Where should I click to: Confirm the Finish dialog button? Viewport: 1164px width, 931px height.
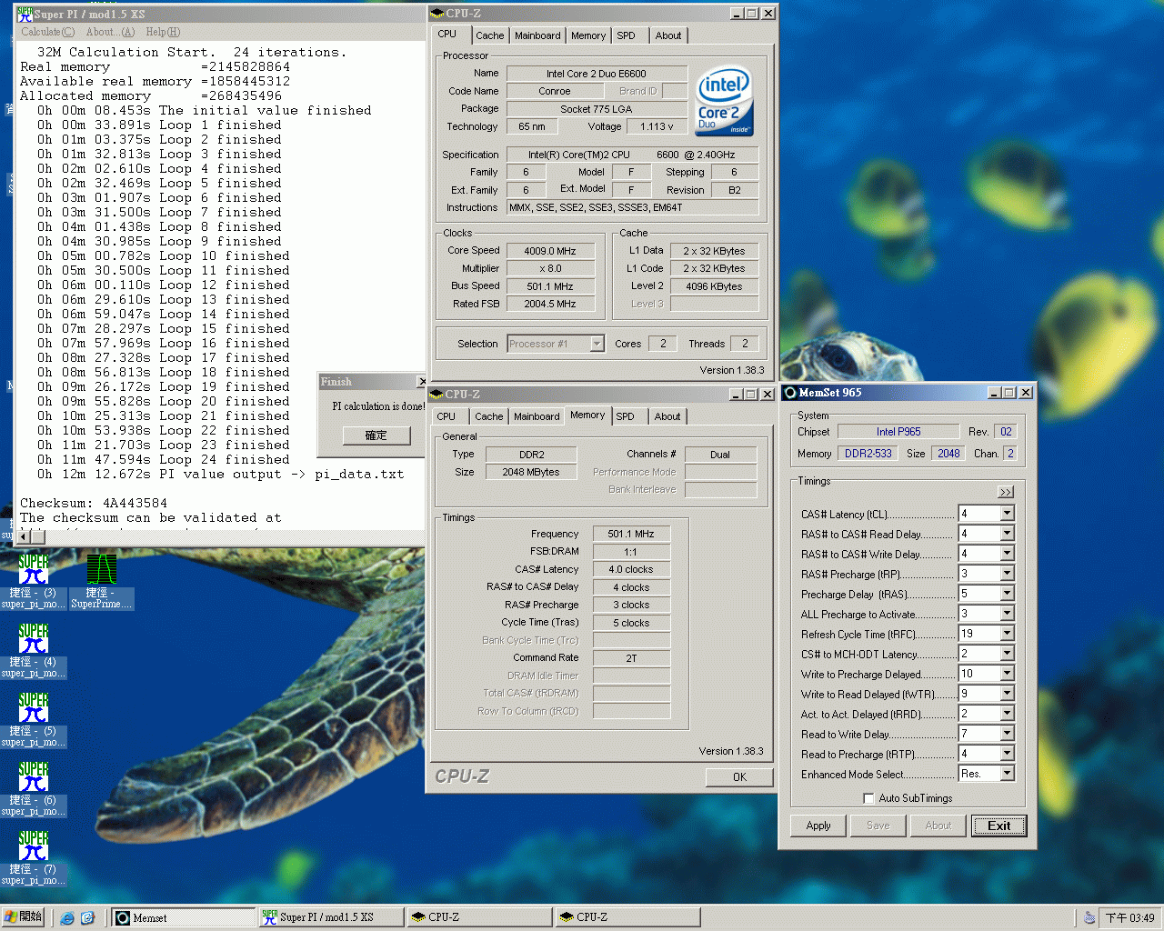(x=376, y=435)
